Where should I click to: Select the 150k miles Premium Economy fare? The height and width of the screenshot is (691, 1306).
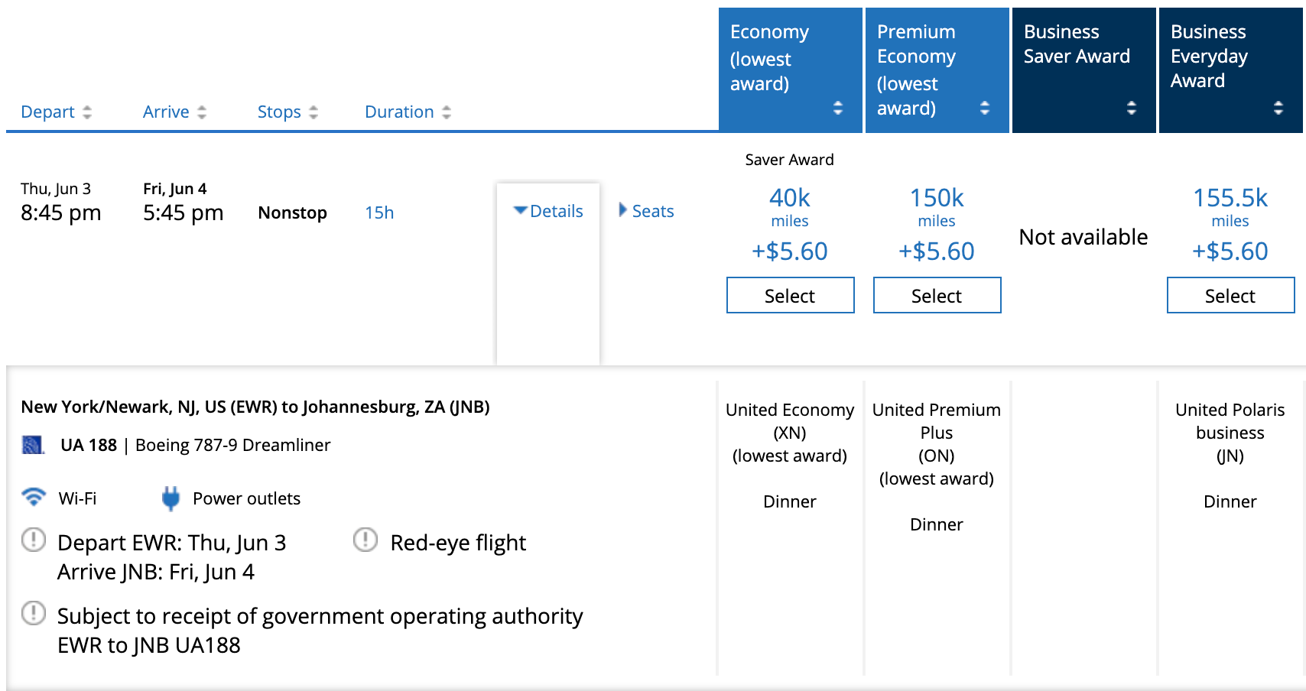[x=937, y=296]
